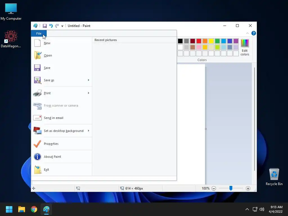Image resolution: width=288 pixels, height=216 pixels.
Task: Select About Paint menu entry
Action: click(x=62, y=157)
